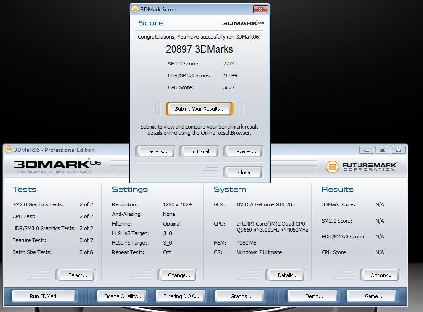
Task: Maximize the 3DMark06 main window
Action: pos(382,150)
